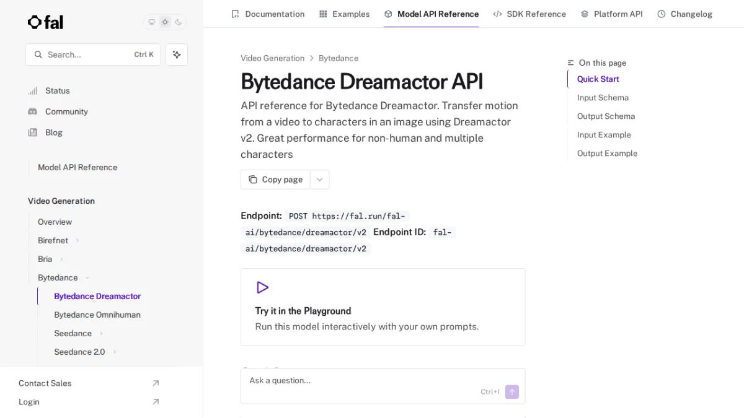The height and width of the screenshot is (418, 744).
Task: Open the Overview sidebar item
Action: tap(55, 222)
